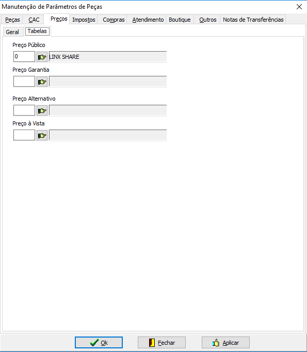Open lookup for Preço Garantia table
307x352 pixels.
(42, 82)
